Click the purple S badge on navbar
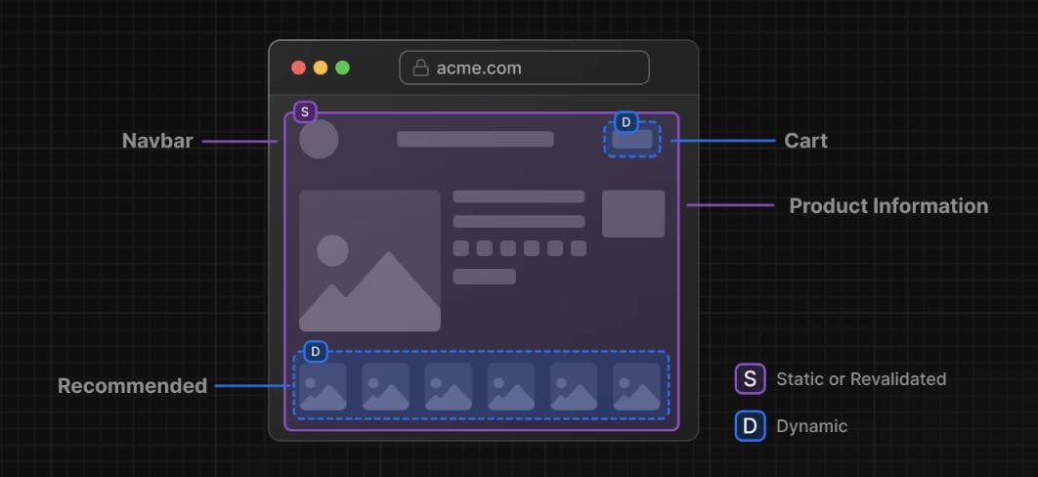The width and height of the screenshot is (1038, 477). [305, 112]
